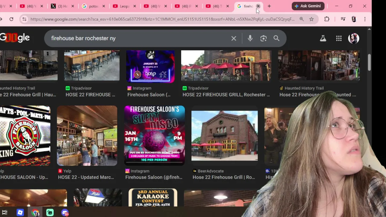Image resolution: width=386 pixels, height=217 pixels.
Task: Start a voice search with the microphone icon
Action: tap(250, 38)
